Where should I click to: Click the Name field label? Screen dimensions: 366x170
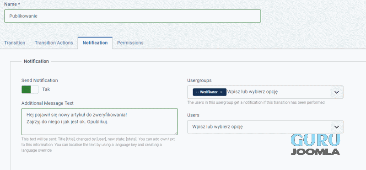point(12,4)
